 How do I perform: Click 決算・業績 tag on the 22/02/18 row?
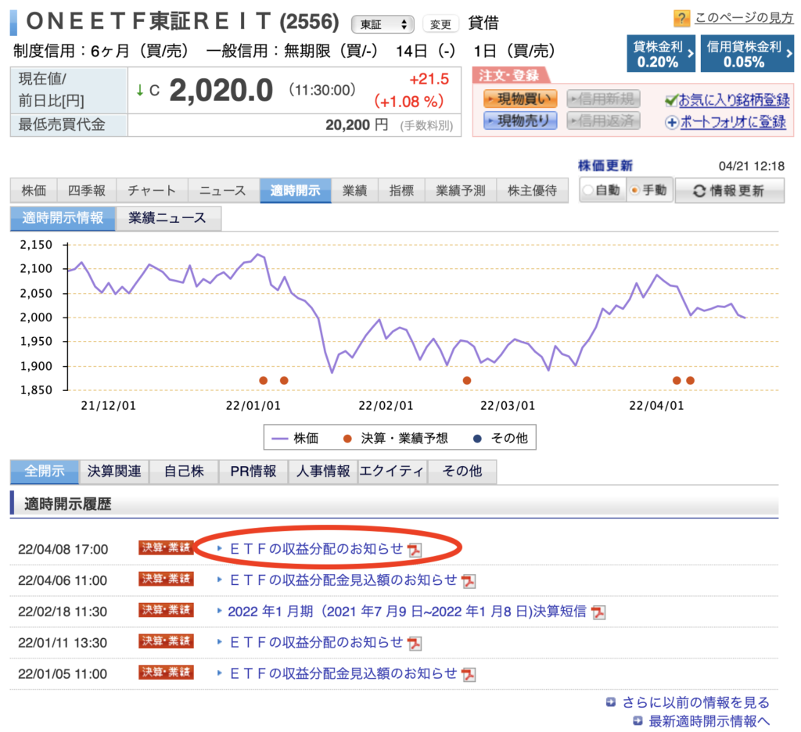(166, 611)
